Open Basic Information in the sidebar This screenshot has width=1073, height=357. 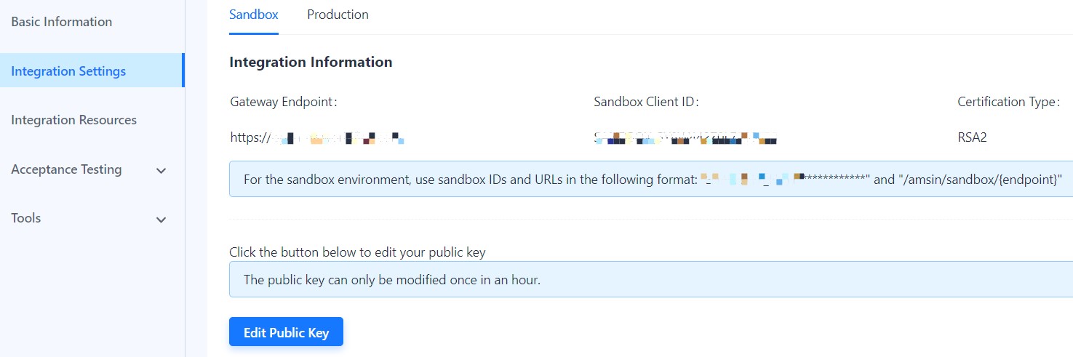[x=62, y=22]
